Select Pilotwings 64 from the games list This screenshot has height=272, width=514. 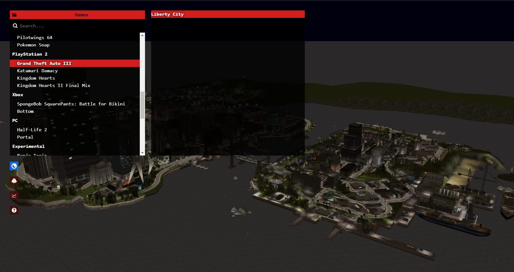click(x=75, y=37)
